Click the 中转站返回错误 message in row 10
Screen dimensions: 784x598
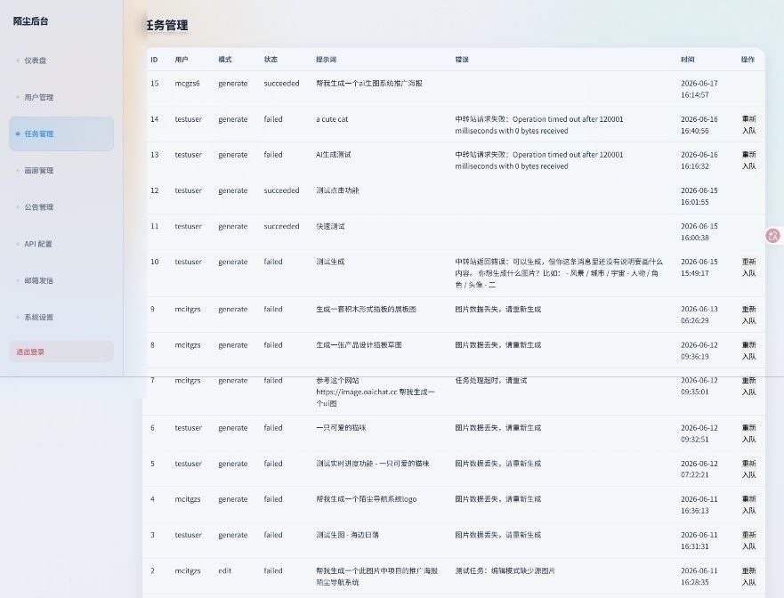559,273
